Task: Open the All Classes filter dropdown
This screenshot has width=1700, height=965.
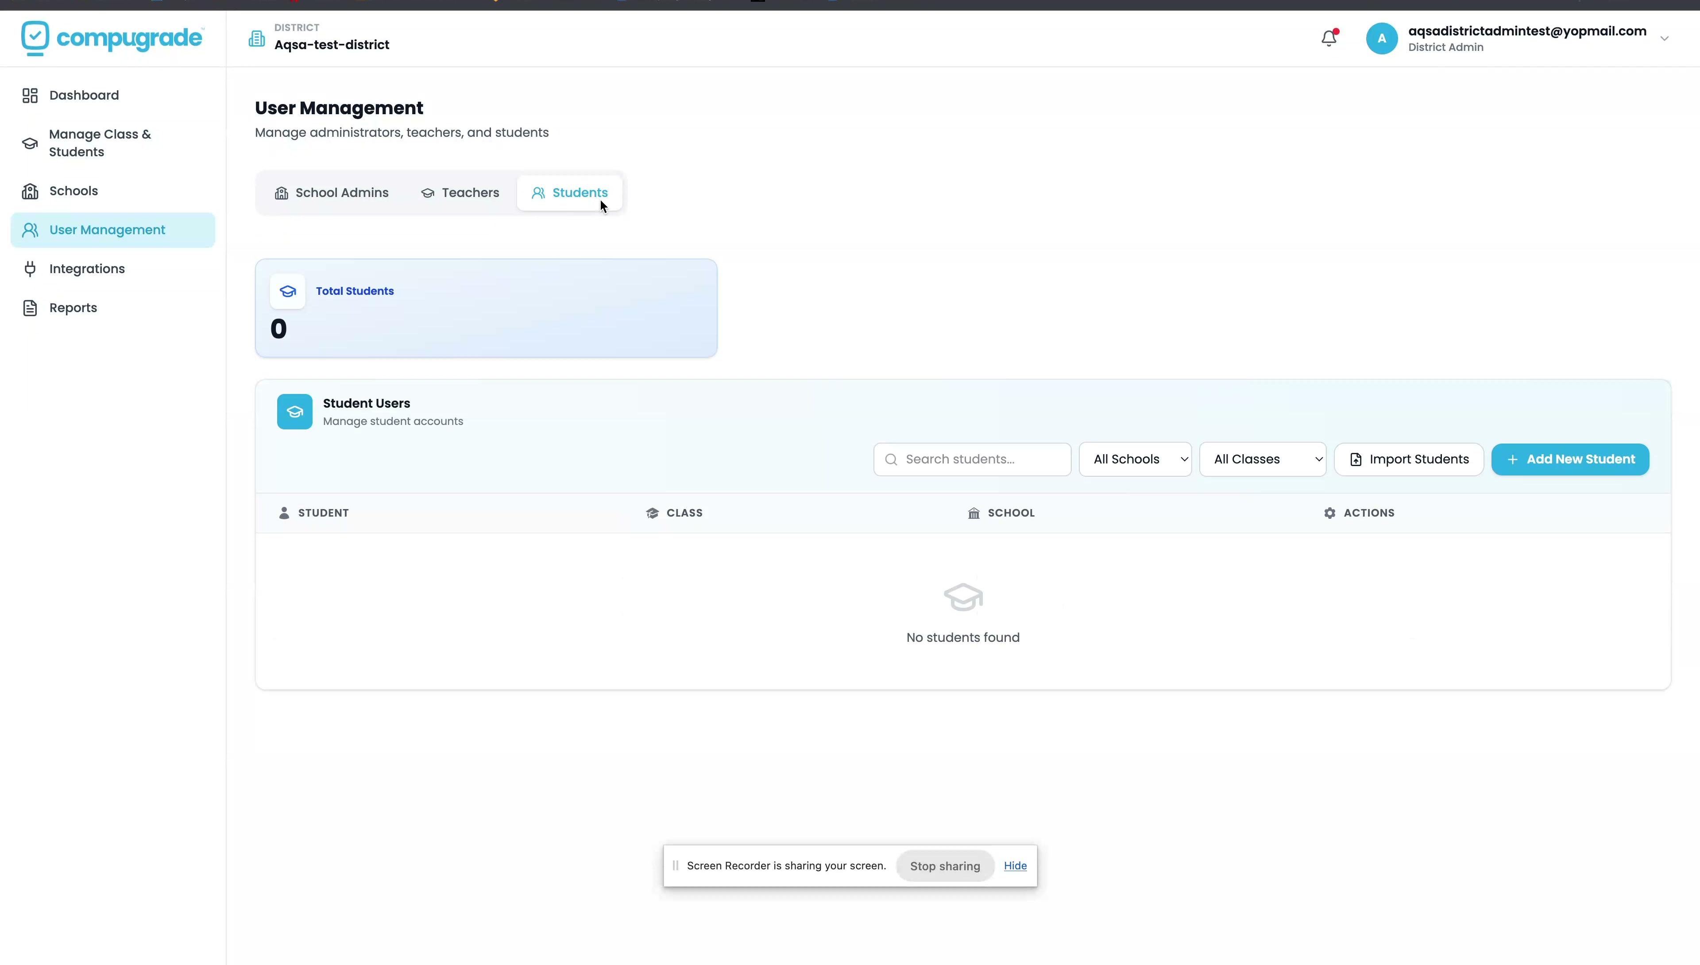Action: click(x=1263, y=459)
